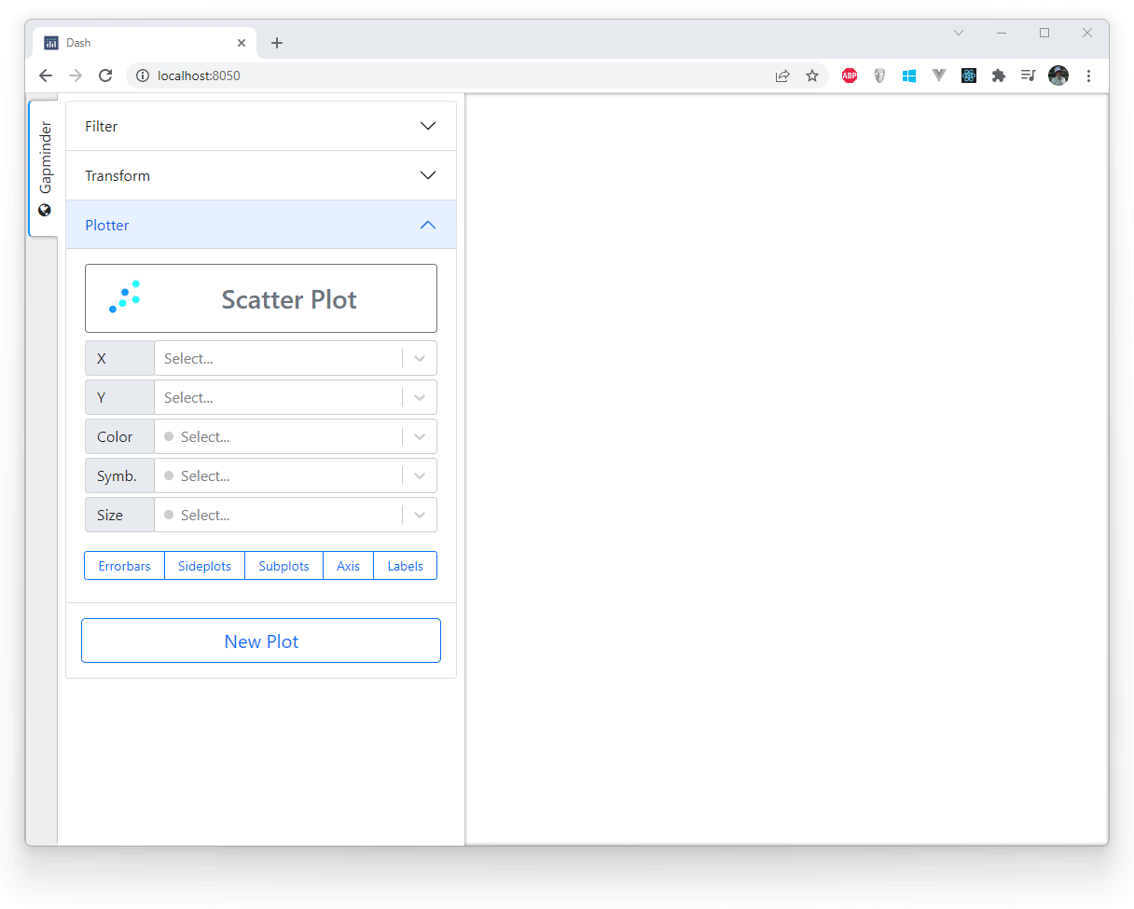Click the Symb. label
Screen dimensions: 1134x909
[x=119, y=475]
